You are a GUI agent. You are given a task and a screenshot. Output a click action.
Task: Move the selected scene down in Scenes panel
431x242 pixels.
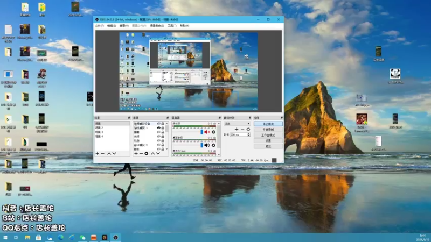click(114, 154)
